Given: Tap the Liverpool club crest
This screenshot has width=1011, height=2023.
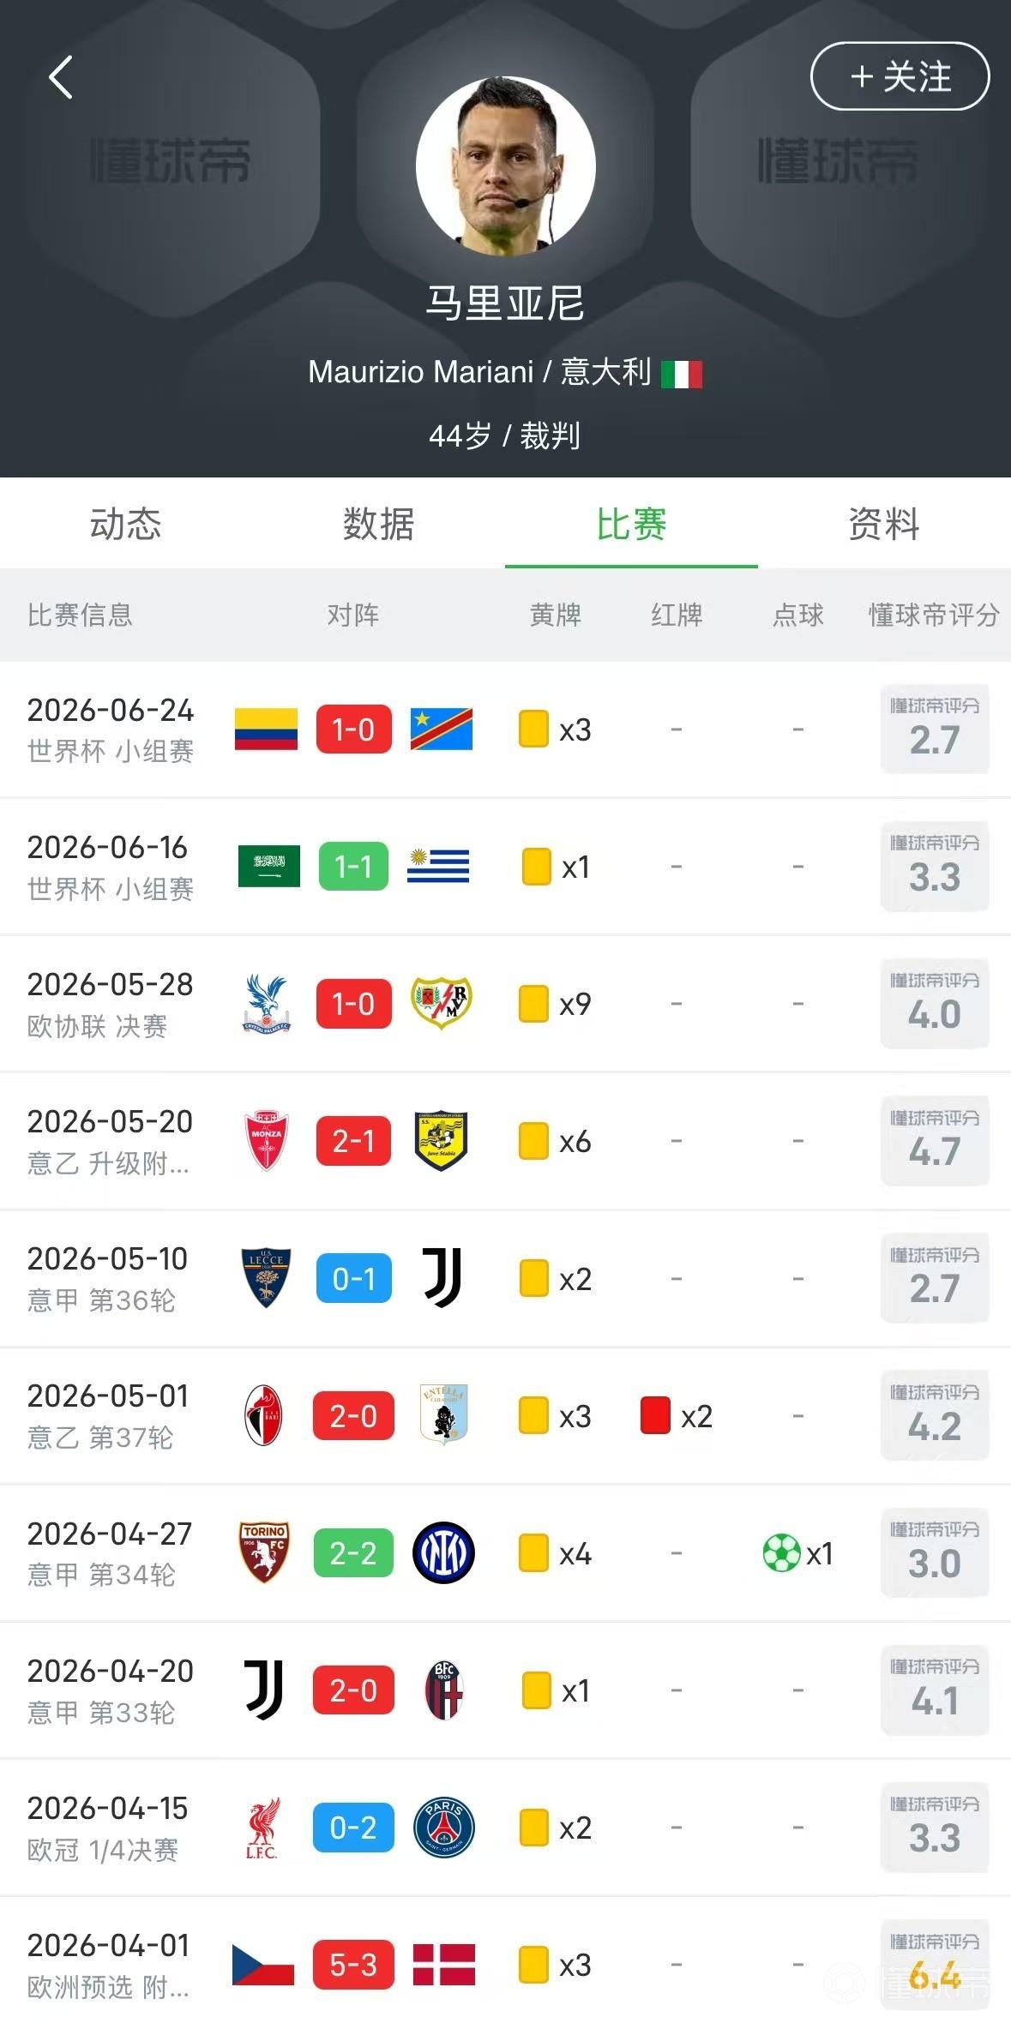Looking at the screenshot, I should click(262, 1828).
